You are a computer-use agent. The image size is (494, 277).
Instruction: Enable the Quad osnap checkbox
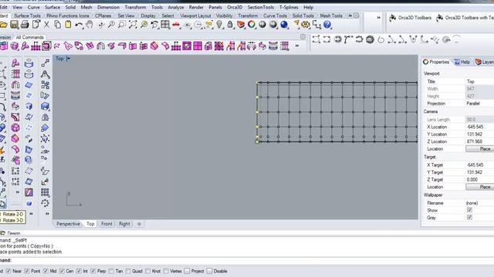pos(128,271)
